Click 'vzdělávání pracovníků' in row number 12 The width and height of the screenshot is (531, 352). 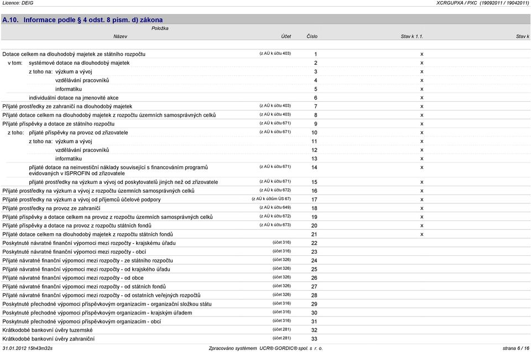82,150
